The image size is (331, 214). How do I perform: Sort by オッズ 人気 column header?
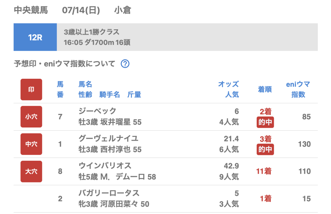228,89
